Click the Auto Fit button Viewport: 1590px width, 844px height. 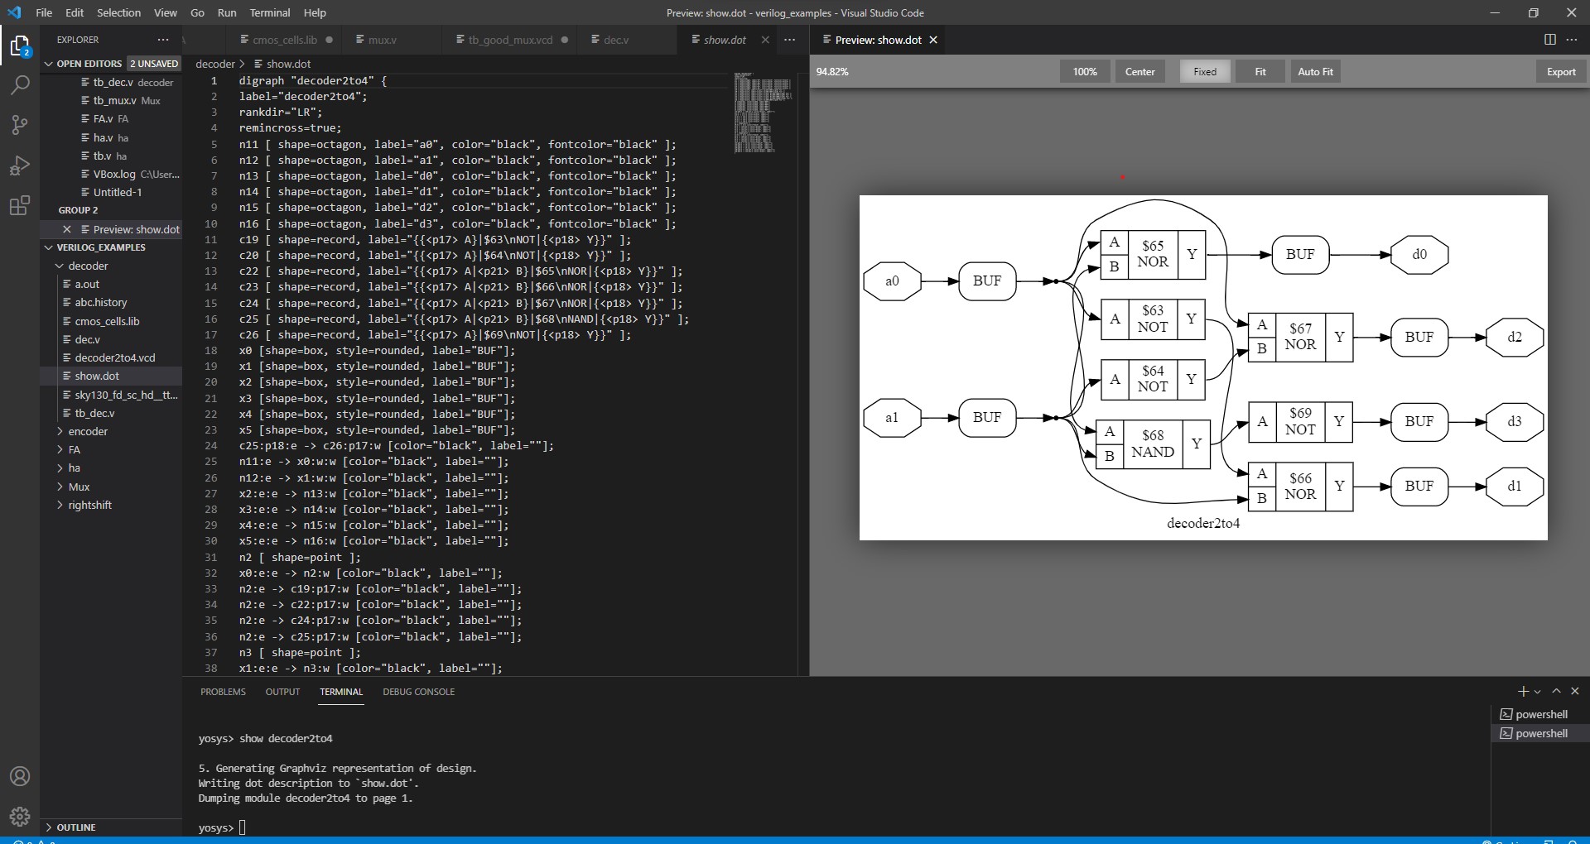click(1315, 71)
